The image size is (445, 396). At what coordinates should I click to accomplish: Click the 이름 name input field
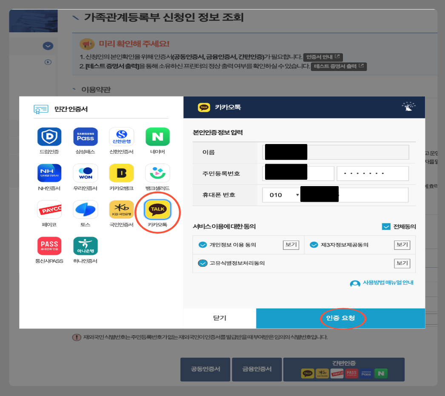(336, 152)
